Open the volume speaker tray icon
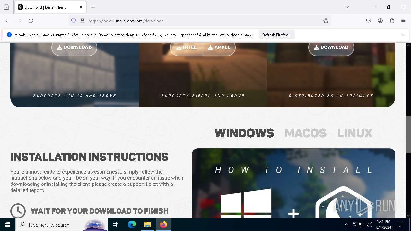Screen dimensions: 411x231 coord(370,225)
